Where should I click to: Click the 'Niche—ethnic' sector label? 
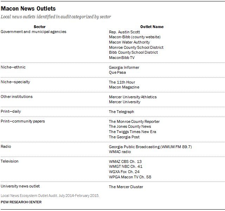pyautogui.click(x=13, y=67)
